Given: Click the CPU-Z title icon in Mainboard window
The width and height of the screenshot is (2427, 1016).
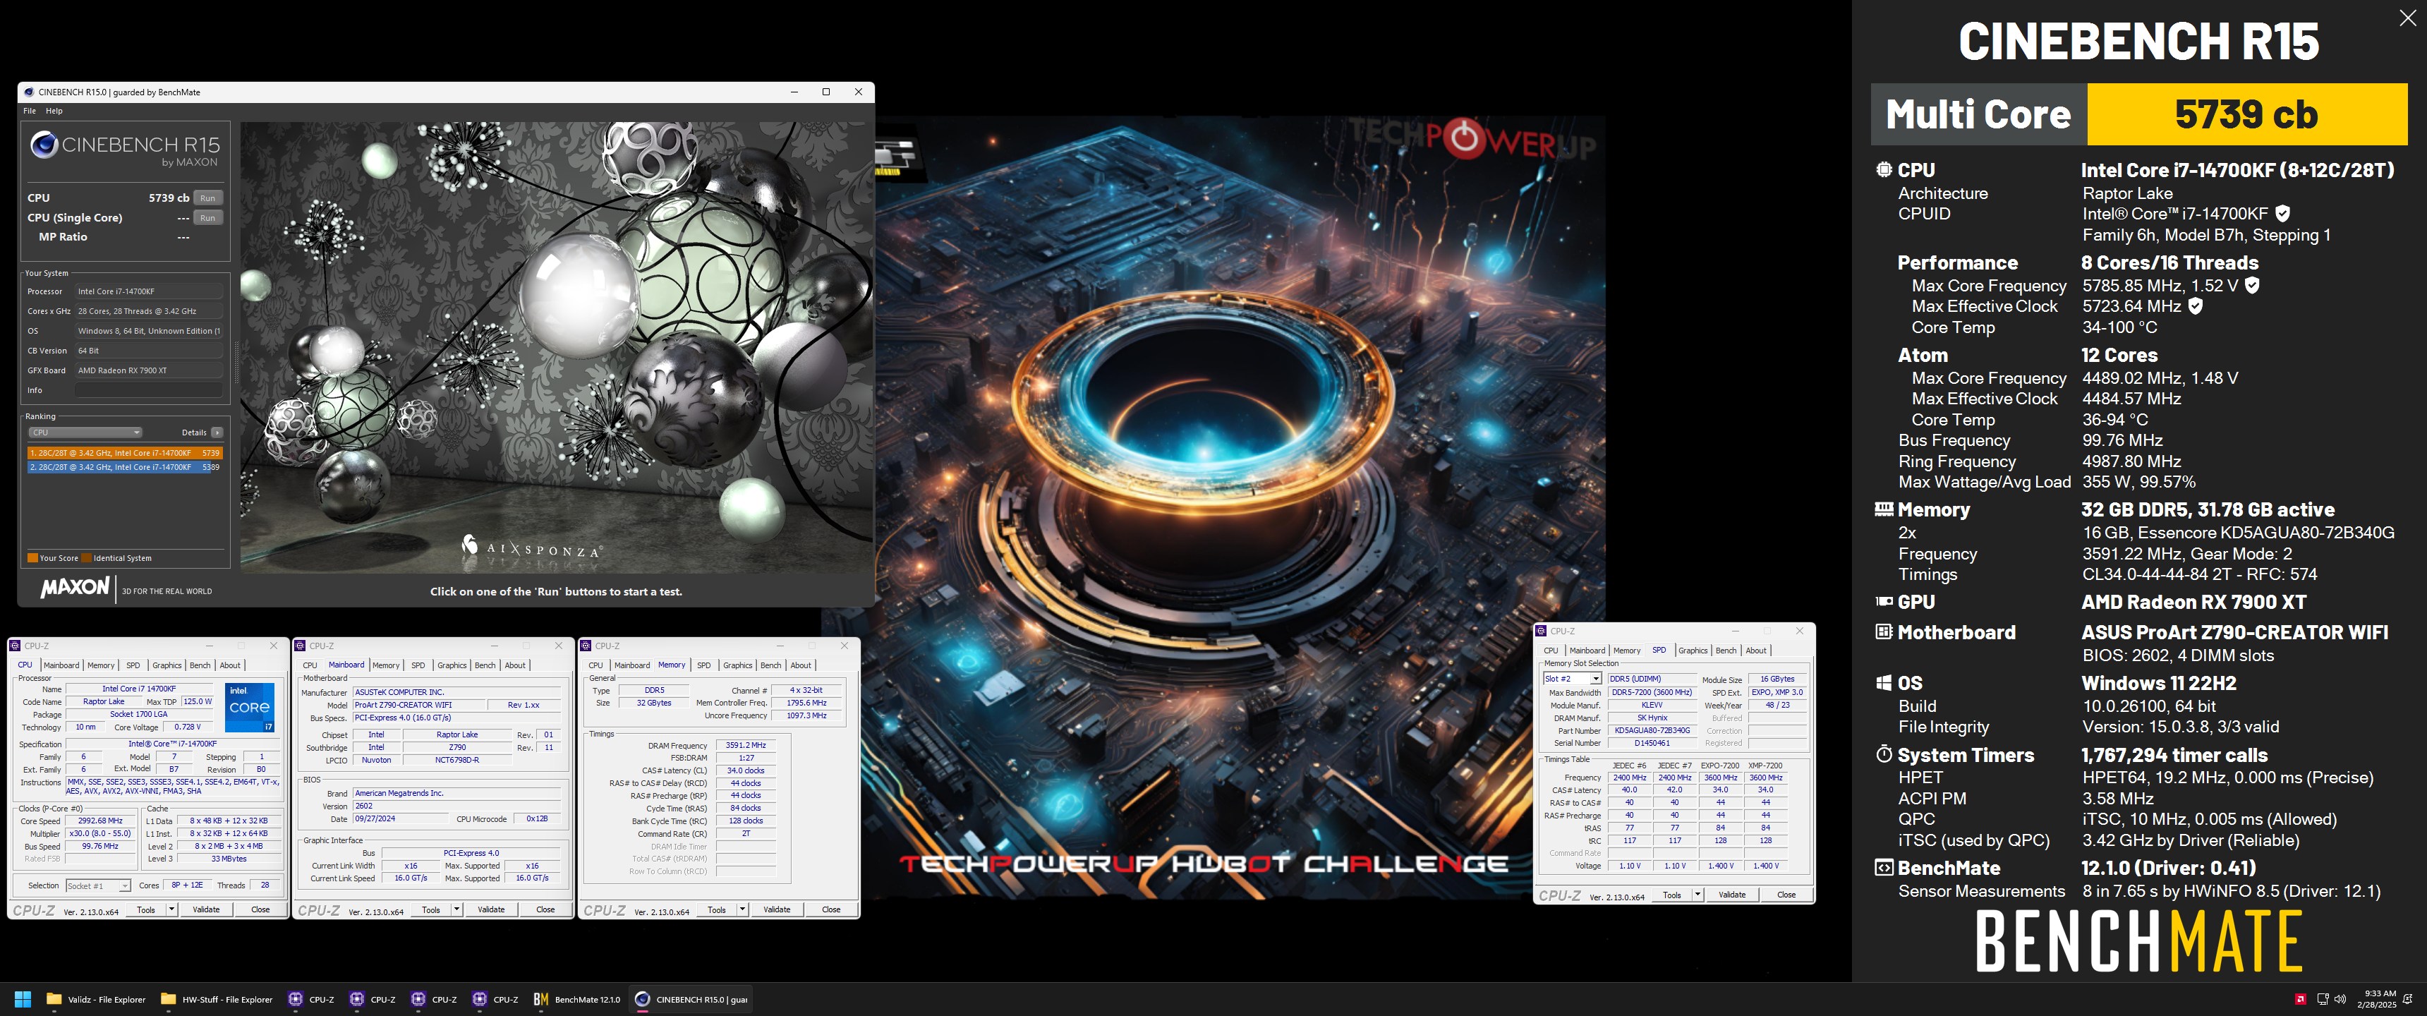Looking at the screenshot, I should pyautogui.click(x=301, y=646).
